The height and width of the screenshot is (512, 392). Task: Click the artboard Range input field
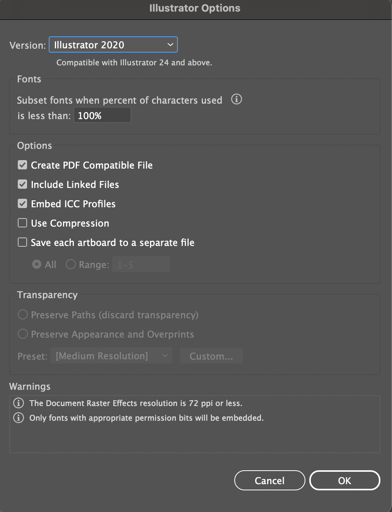pos(141,264)
